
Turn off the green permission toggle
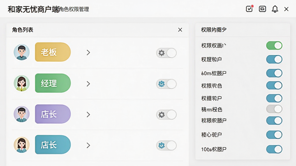tap(274, 46)
